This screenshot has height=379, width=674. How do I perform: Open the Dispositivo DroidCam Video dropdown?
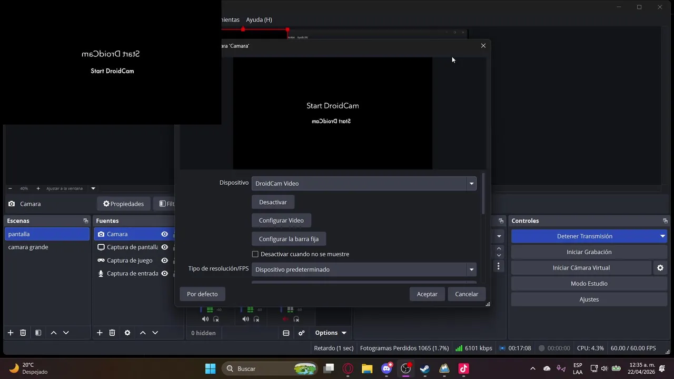(364, 183)
